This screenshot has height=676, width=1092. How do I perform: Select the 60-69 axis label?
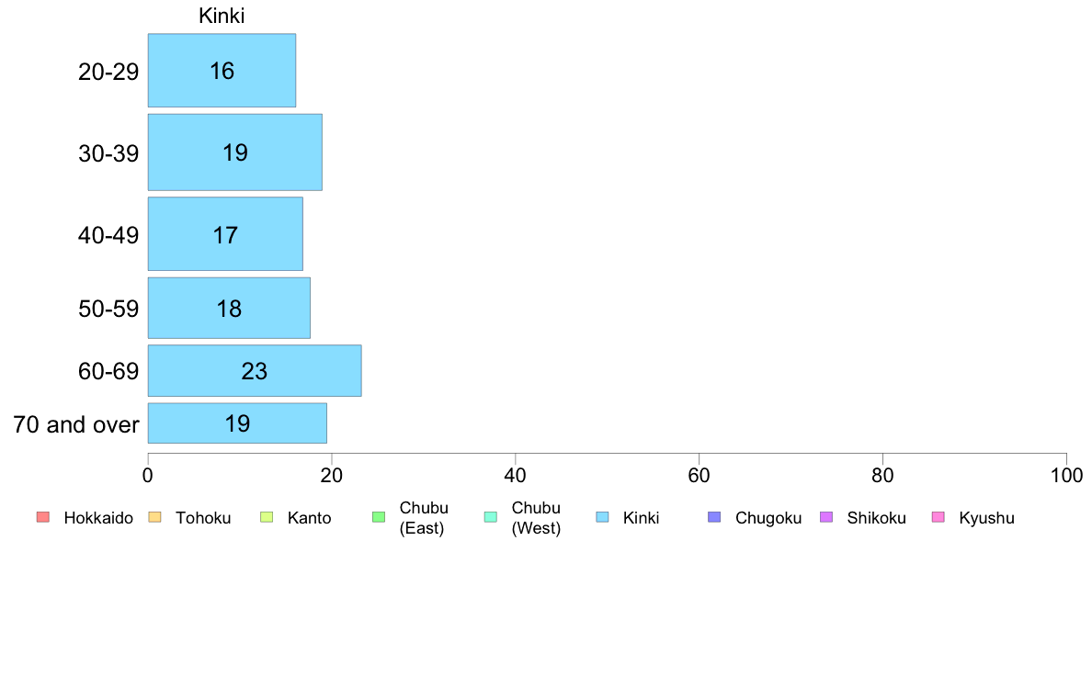click(x=108, y=372)
